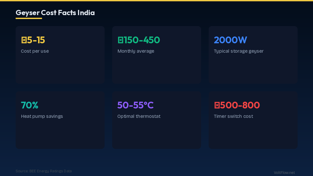The image size is (313, 176).
Task: Select the Cost per use label
Action: (35, 51)
